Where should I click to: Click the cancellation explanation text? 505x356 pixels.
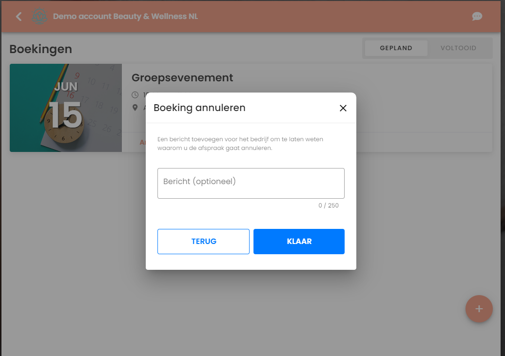[x=240, y=144]
